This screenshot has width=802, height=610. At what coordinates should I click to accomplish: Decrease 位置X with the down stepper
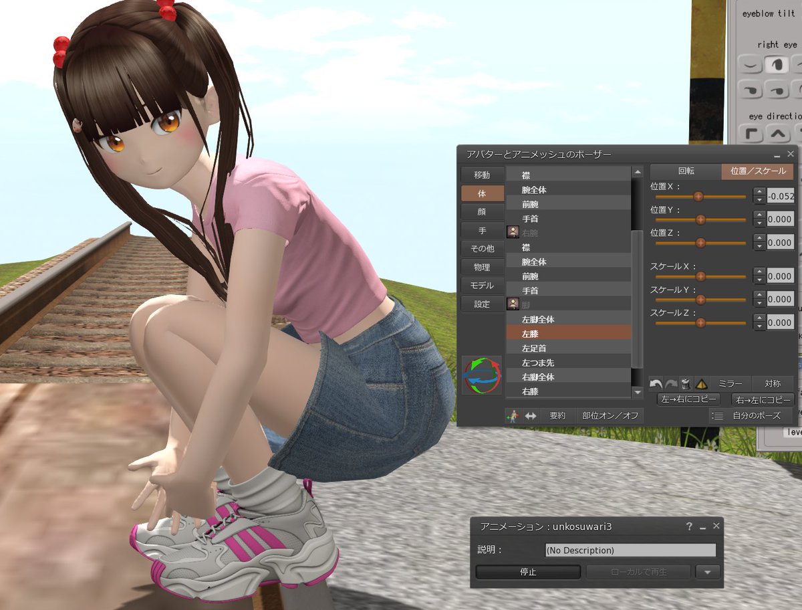click(x=759, y=200)
